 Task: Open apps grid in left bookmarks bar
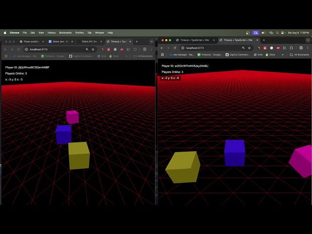pos(6,57)
